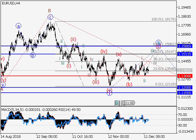Click the red (iv) wave label

click(104, 51)
